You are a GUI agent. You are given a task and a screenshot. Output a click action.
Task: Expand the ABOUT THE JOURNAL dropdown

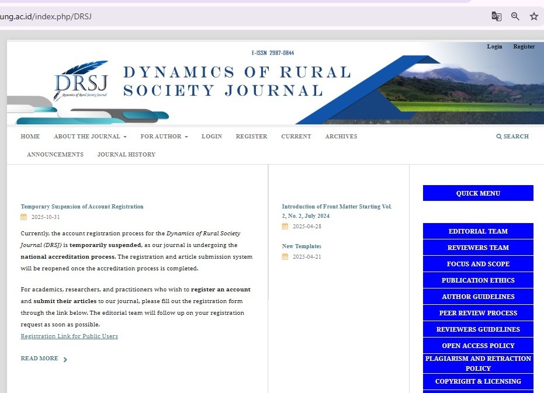tap(90, 136)
